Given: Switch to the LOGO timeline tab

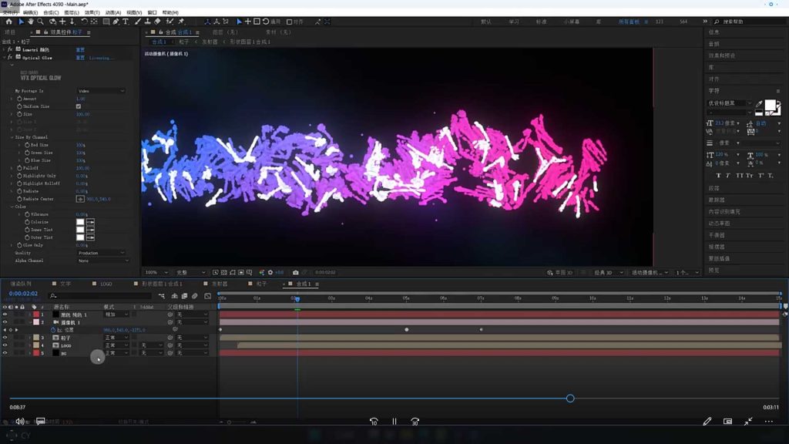Looking at the screenshot, I should tap(106, 284).
